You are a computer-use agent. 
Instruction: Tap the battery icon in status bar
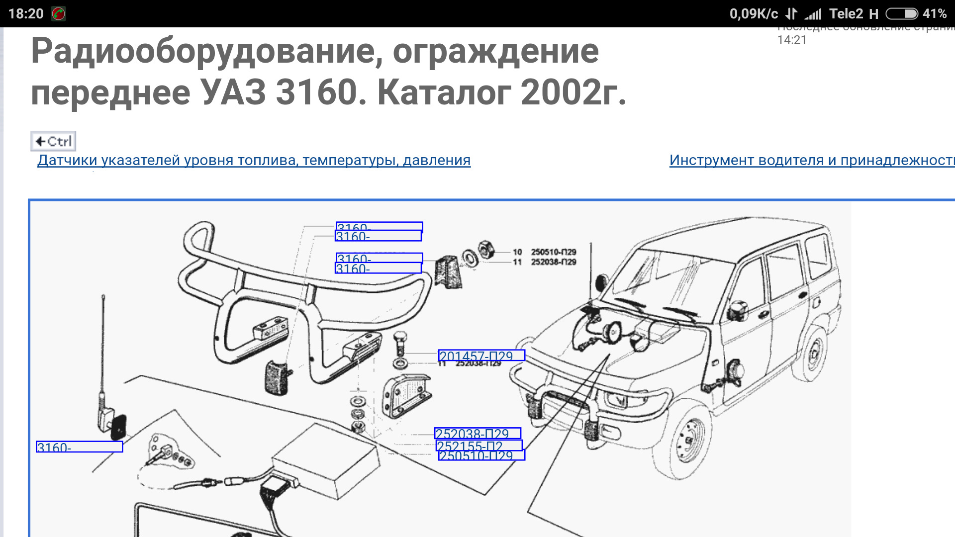pyautogui.click(x=901, y=13)
